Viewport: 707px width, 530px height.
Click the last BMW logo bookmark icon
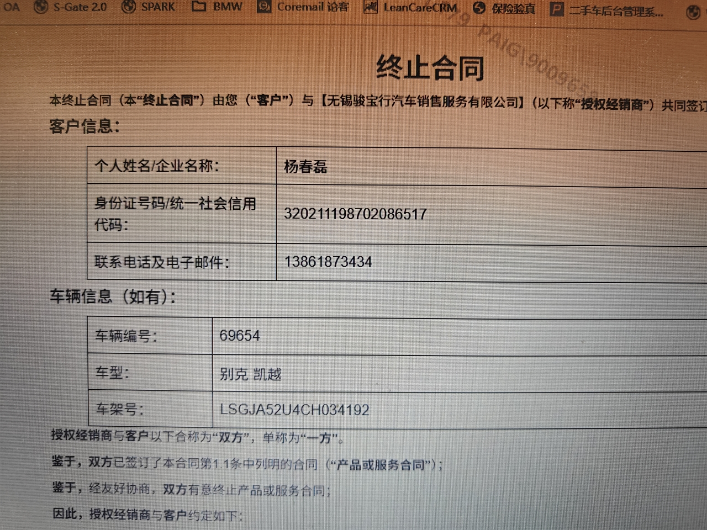693,13
